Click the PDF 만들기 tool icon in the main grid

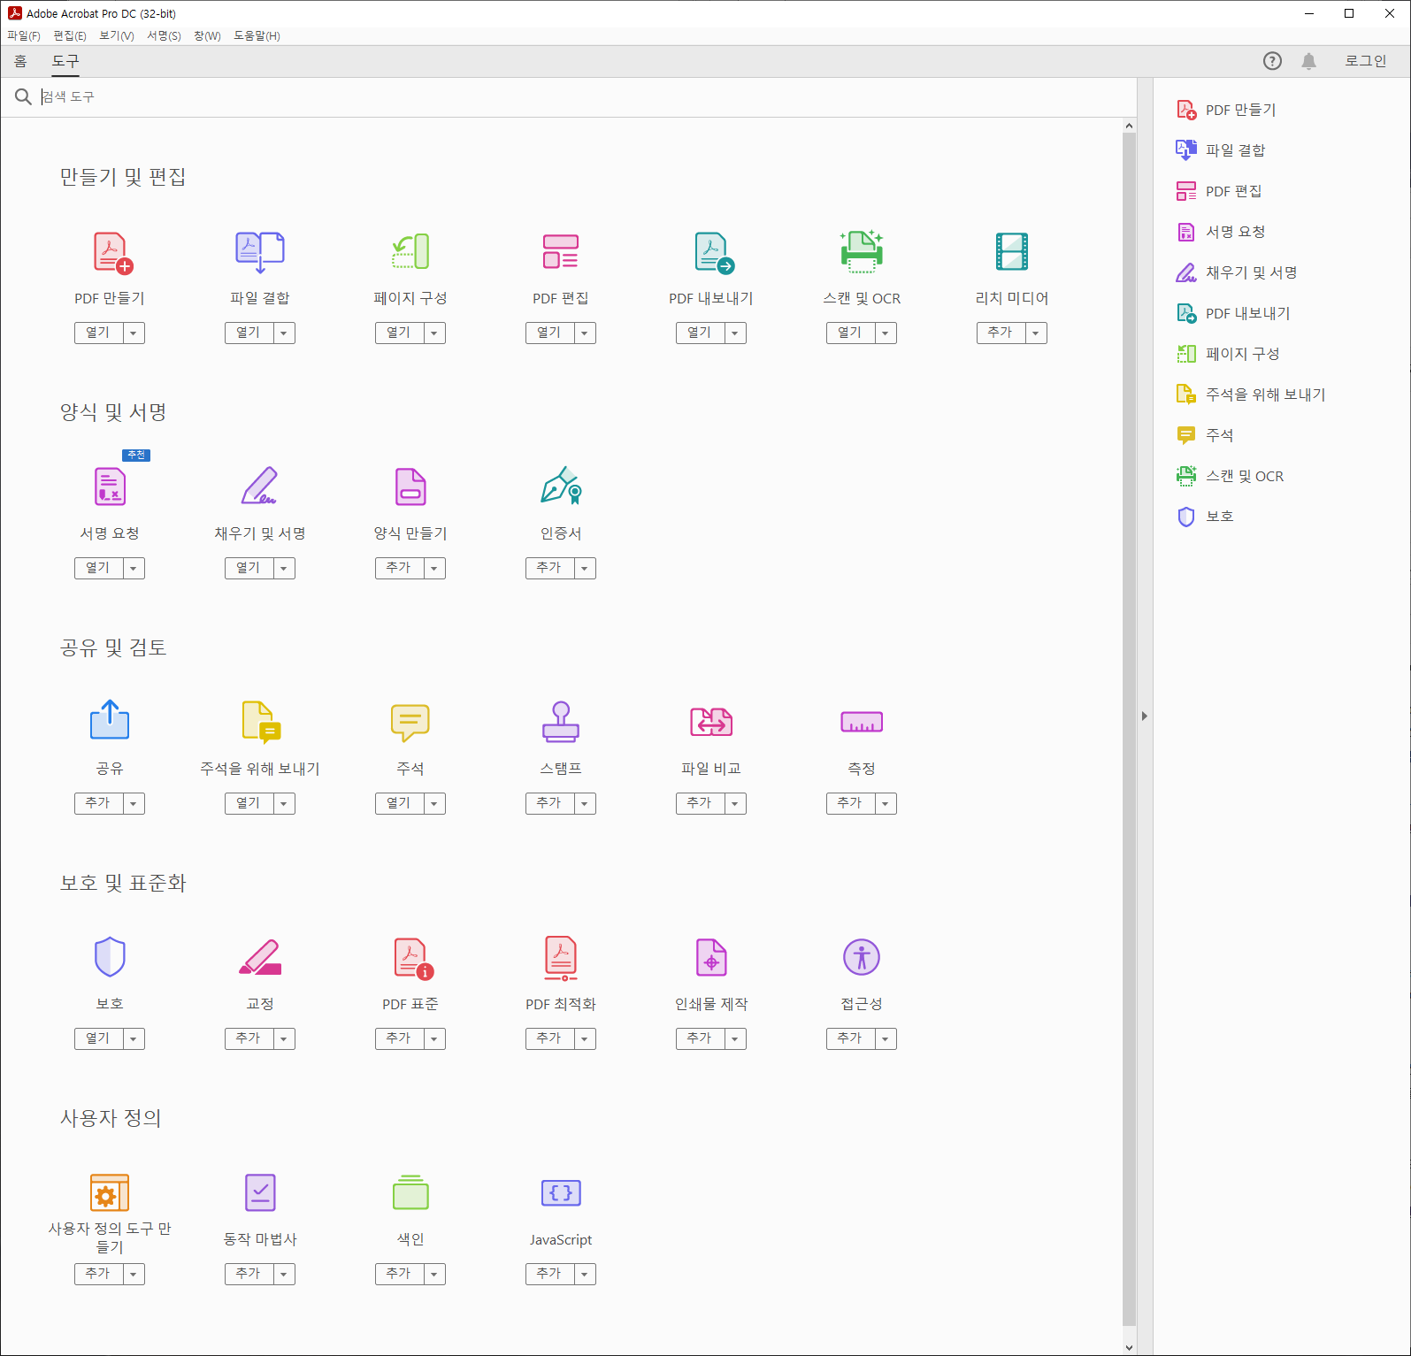(x=112, y=253)
